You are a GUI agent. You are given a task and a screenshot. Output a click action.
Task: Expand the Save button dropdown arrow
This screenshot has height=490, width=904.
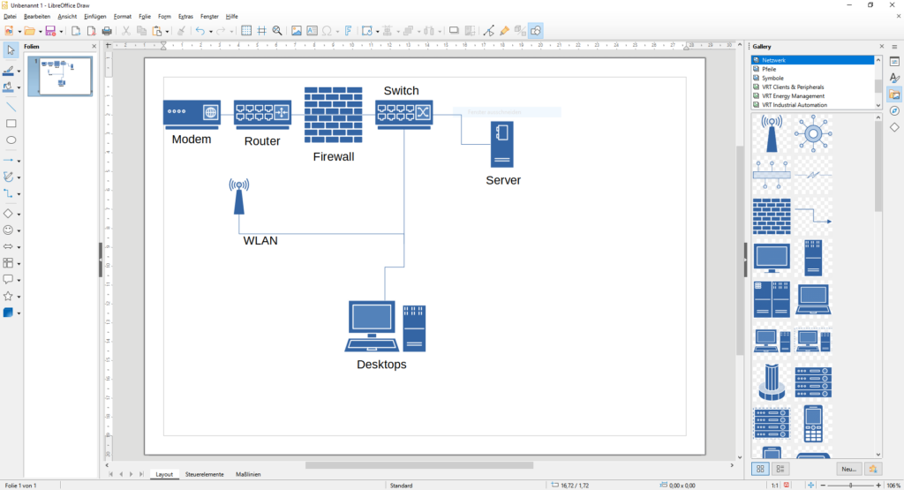(x=61, y=31)
